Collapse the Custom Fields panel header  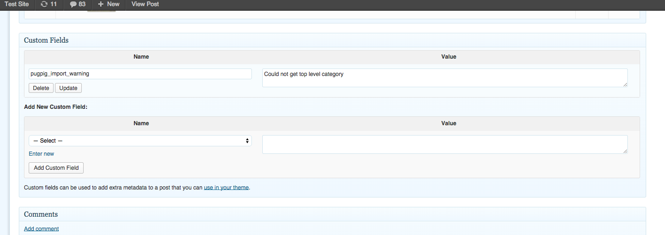332,40
